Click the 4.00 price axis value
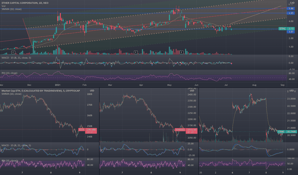 291,21
